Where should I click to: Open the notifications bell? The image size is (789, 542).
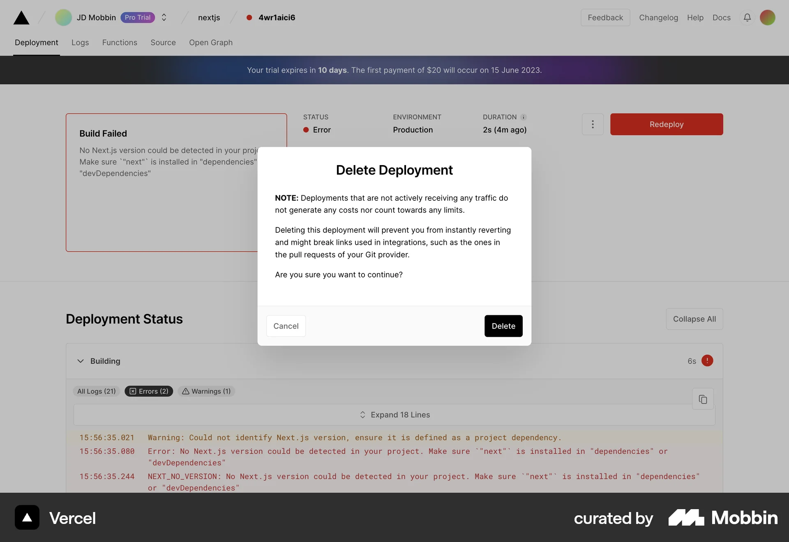(x=747, y=18)
